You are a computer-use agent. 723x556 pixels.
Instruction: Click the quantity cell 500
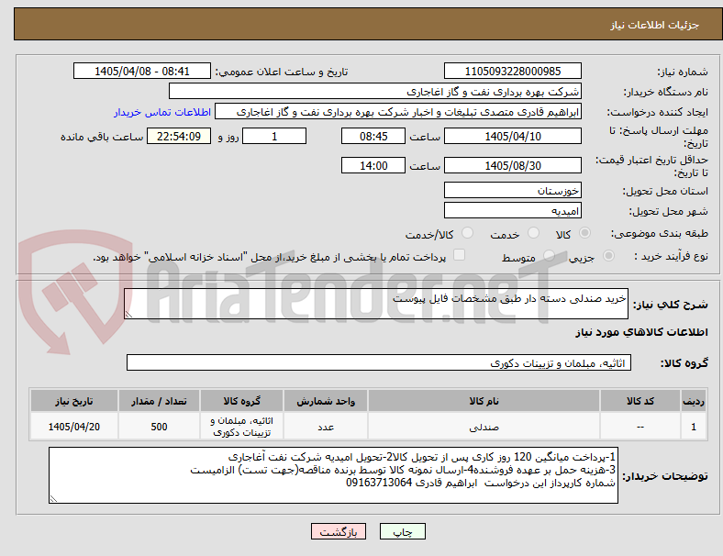(x=159, y=427)
